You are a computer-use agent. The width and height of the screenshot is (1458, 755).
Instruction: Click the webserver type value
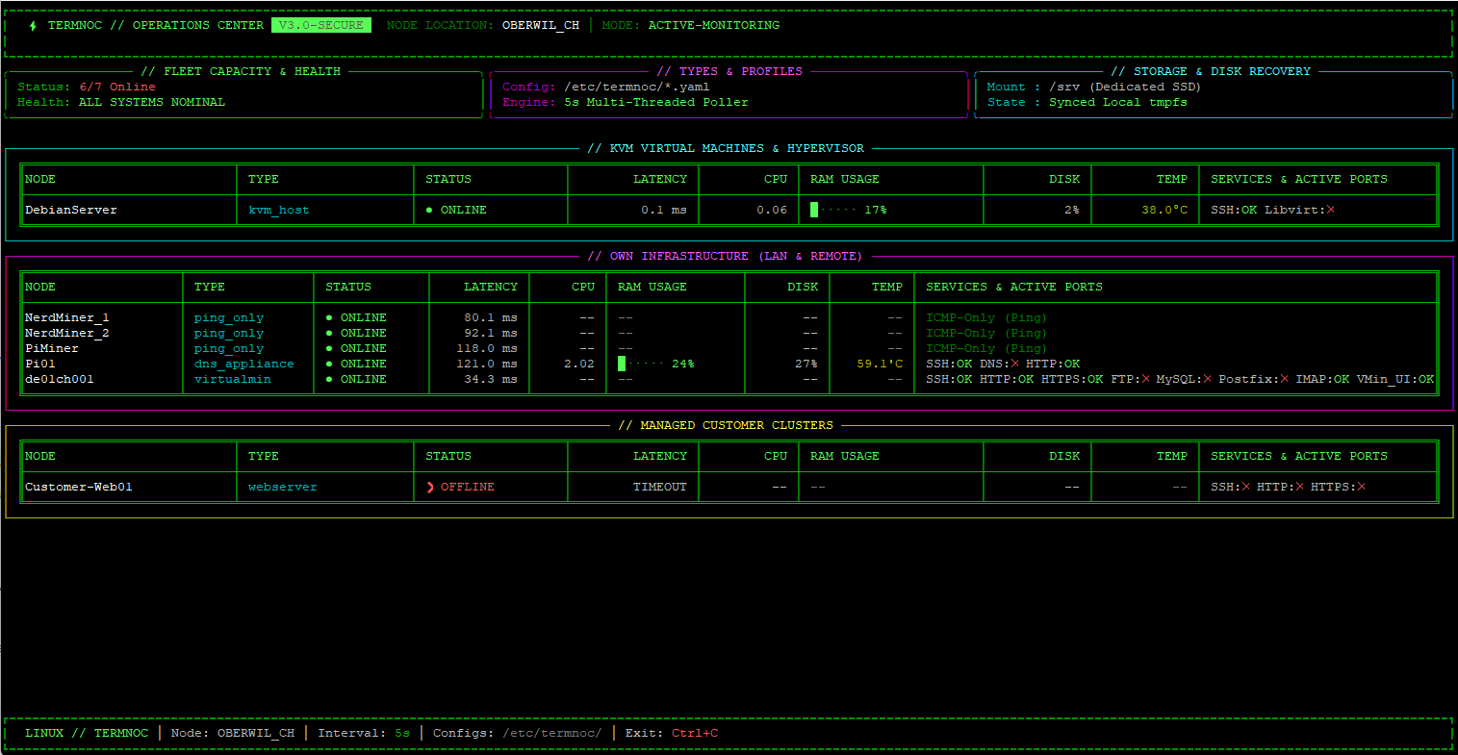(283, 487)
